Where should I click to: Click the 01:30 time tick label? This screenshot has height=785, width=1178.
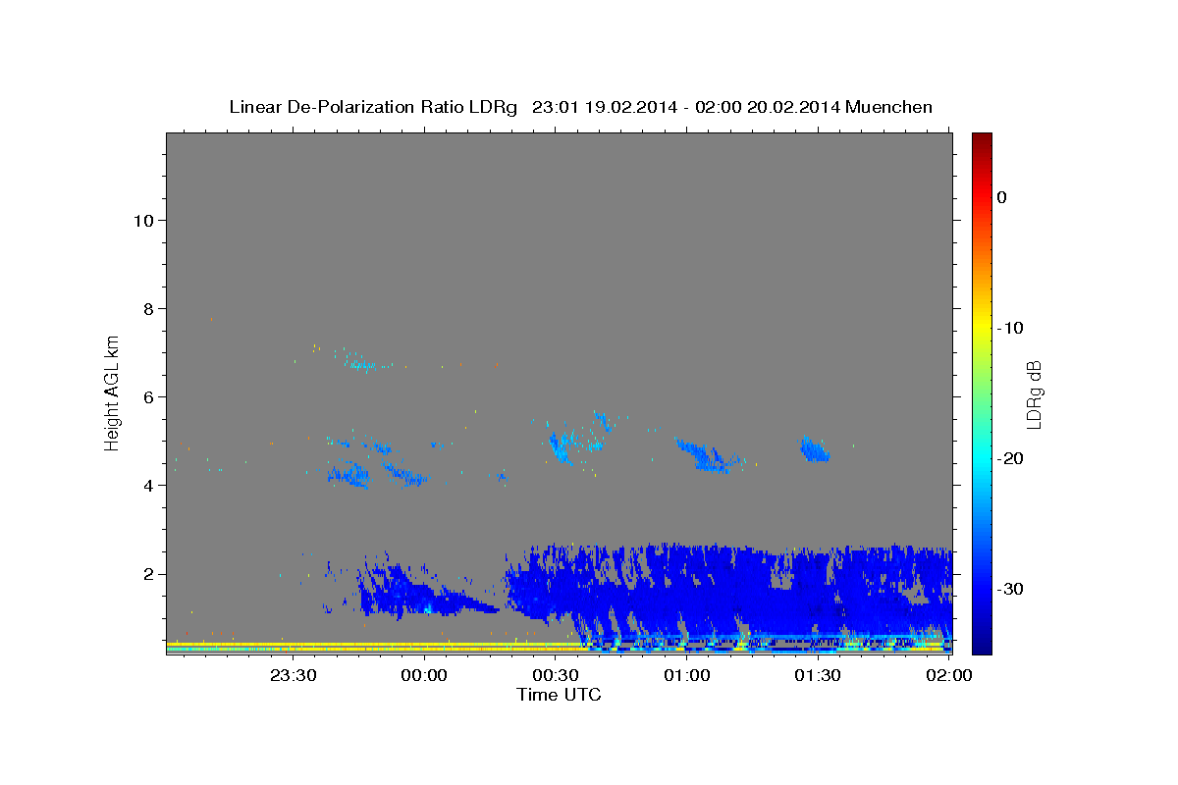tap(818, 675)
